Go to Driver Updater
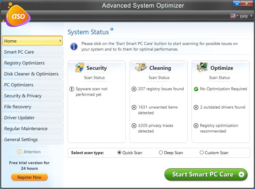Screen dimensions: 255x189 tap(32, 117)
